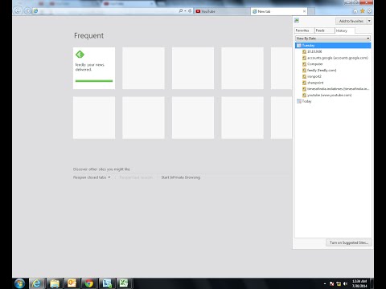Click the Refresh icon in address bar
386x289 pixels.
[x=190, y=11]
